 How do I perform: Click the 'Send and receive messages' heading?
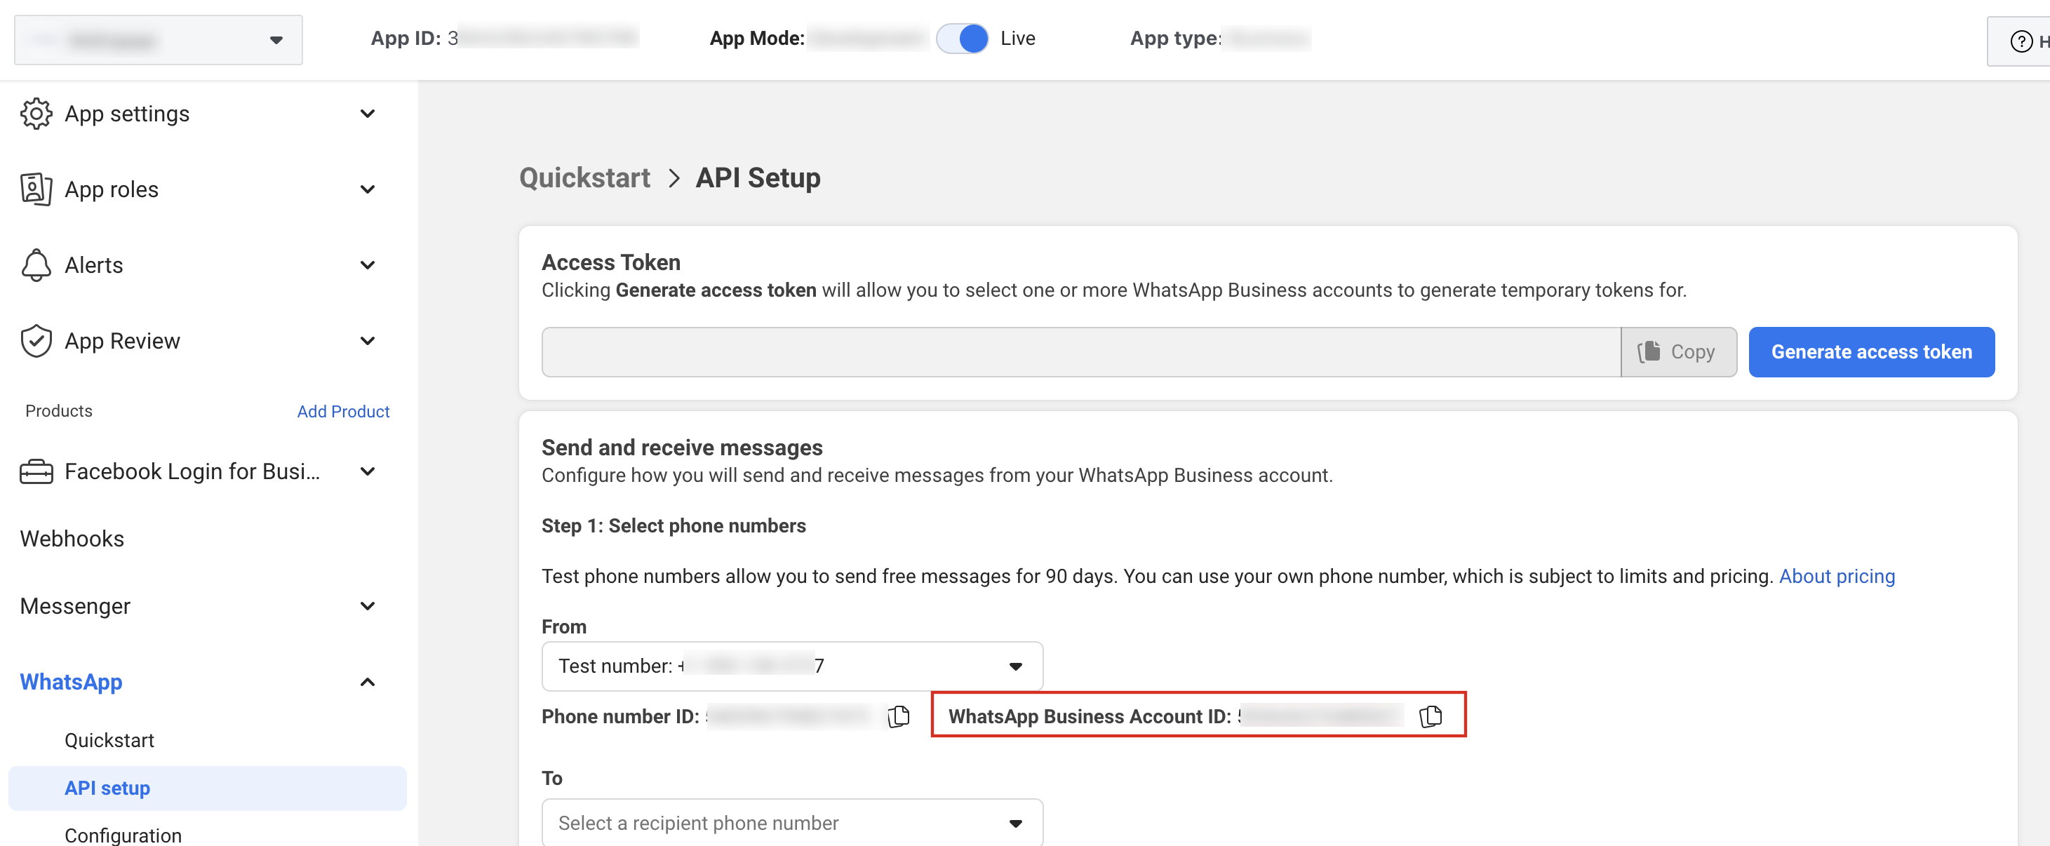(x=682, y=448)
